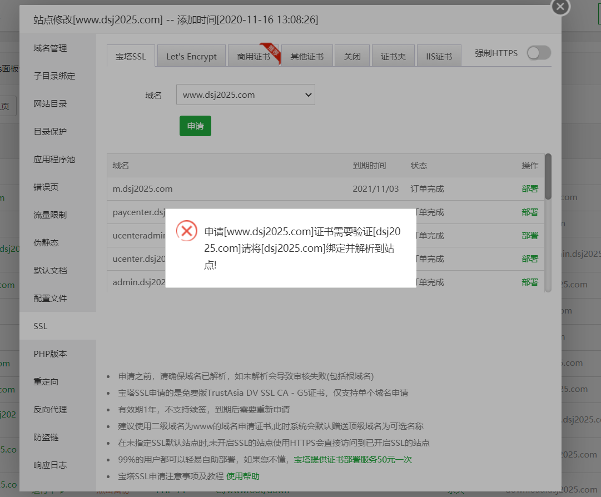The width and height of the screenshot is (601, 497).
Task: Open the 域名 dropdown www.dsj2025.com
Action: [x=245, y=95]
